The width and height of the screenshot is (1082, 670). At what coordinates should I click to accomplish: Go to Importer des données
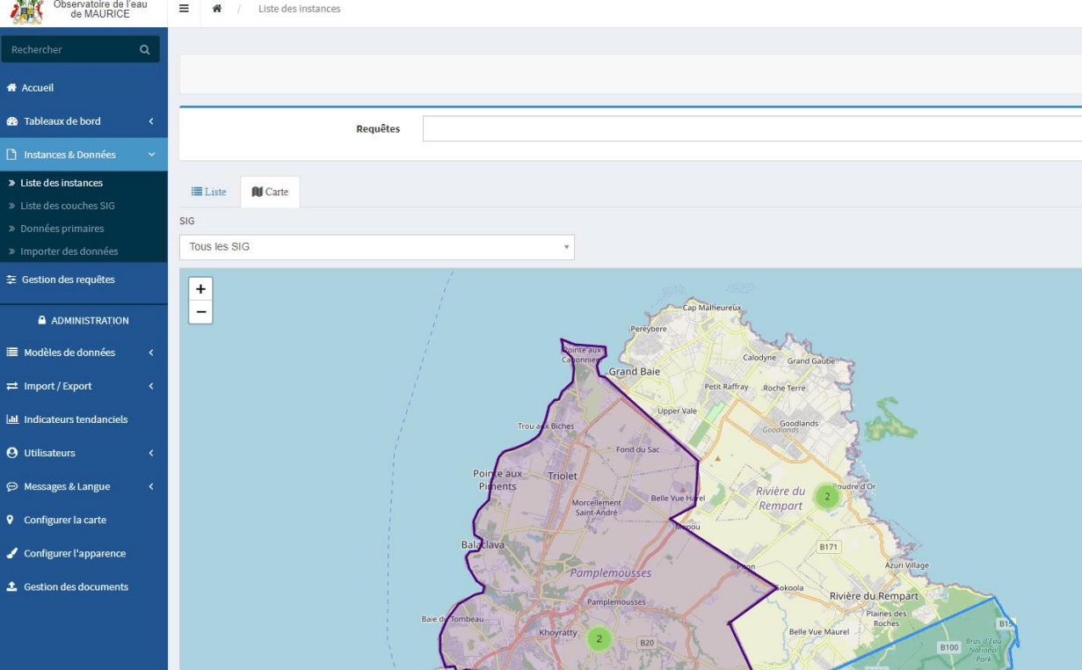click(x=69, y=251)
